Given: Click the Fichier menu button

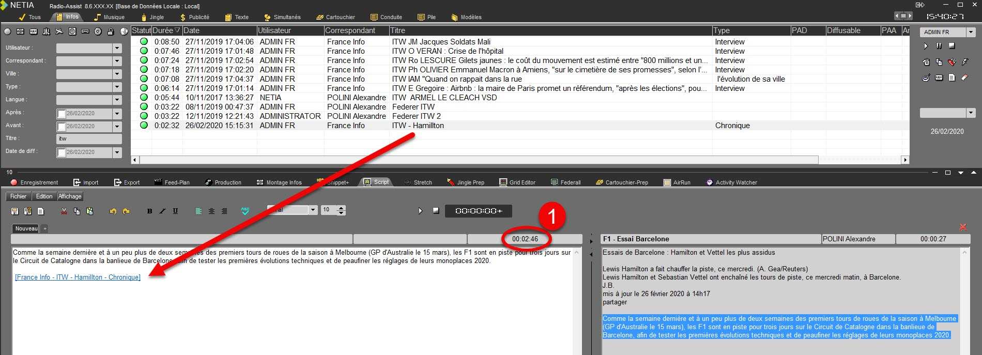Looking at the screenshot, I should pyautogui.click(x=18, y=196).
